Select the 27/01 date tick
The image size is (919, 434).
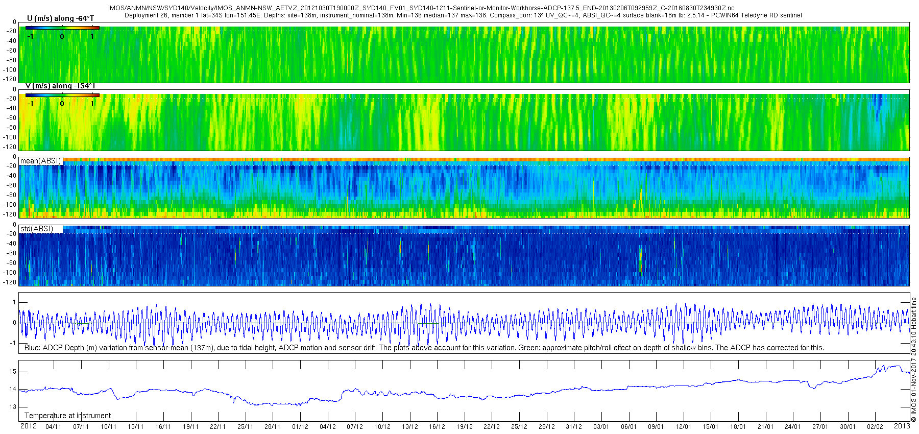(820, 427)
